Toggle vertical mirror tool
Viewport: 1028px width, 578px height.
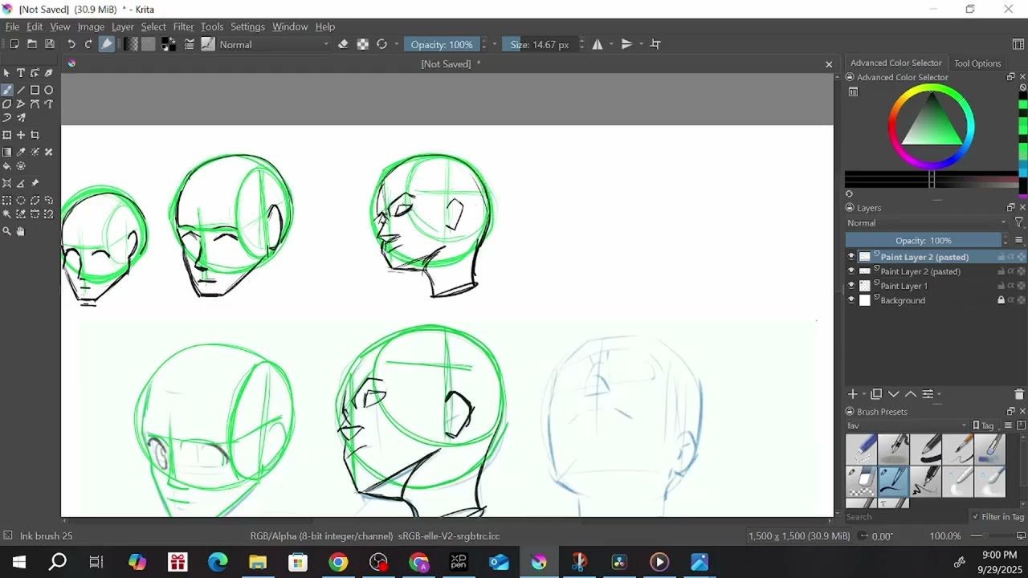coord(626,44)
